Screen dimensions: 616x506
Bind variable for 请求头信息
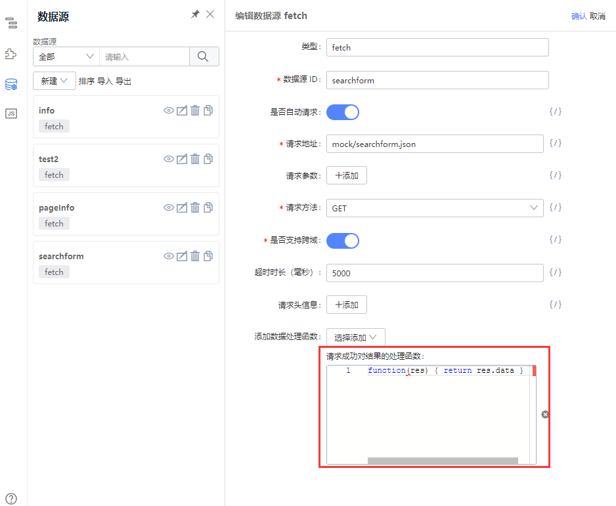coord(555,305)
